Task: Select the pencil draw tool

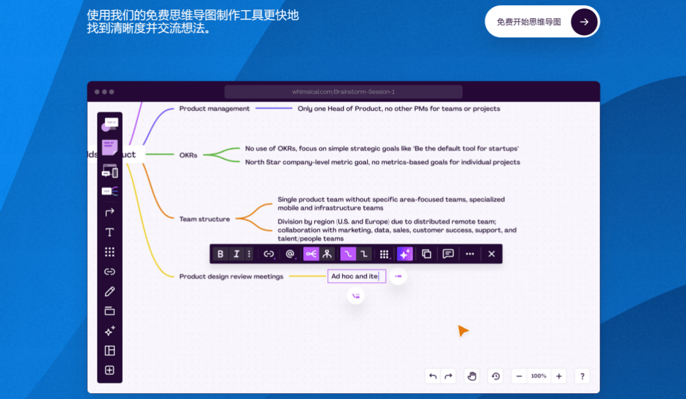Action: point(110,291)
